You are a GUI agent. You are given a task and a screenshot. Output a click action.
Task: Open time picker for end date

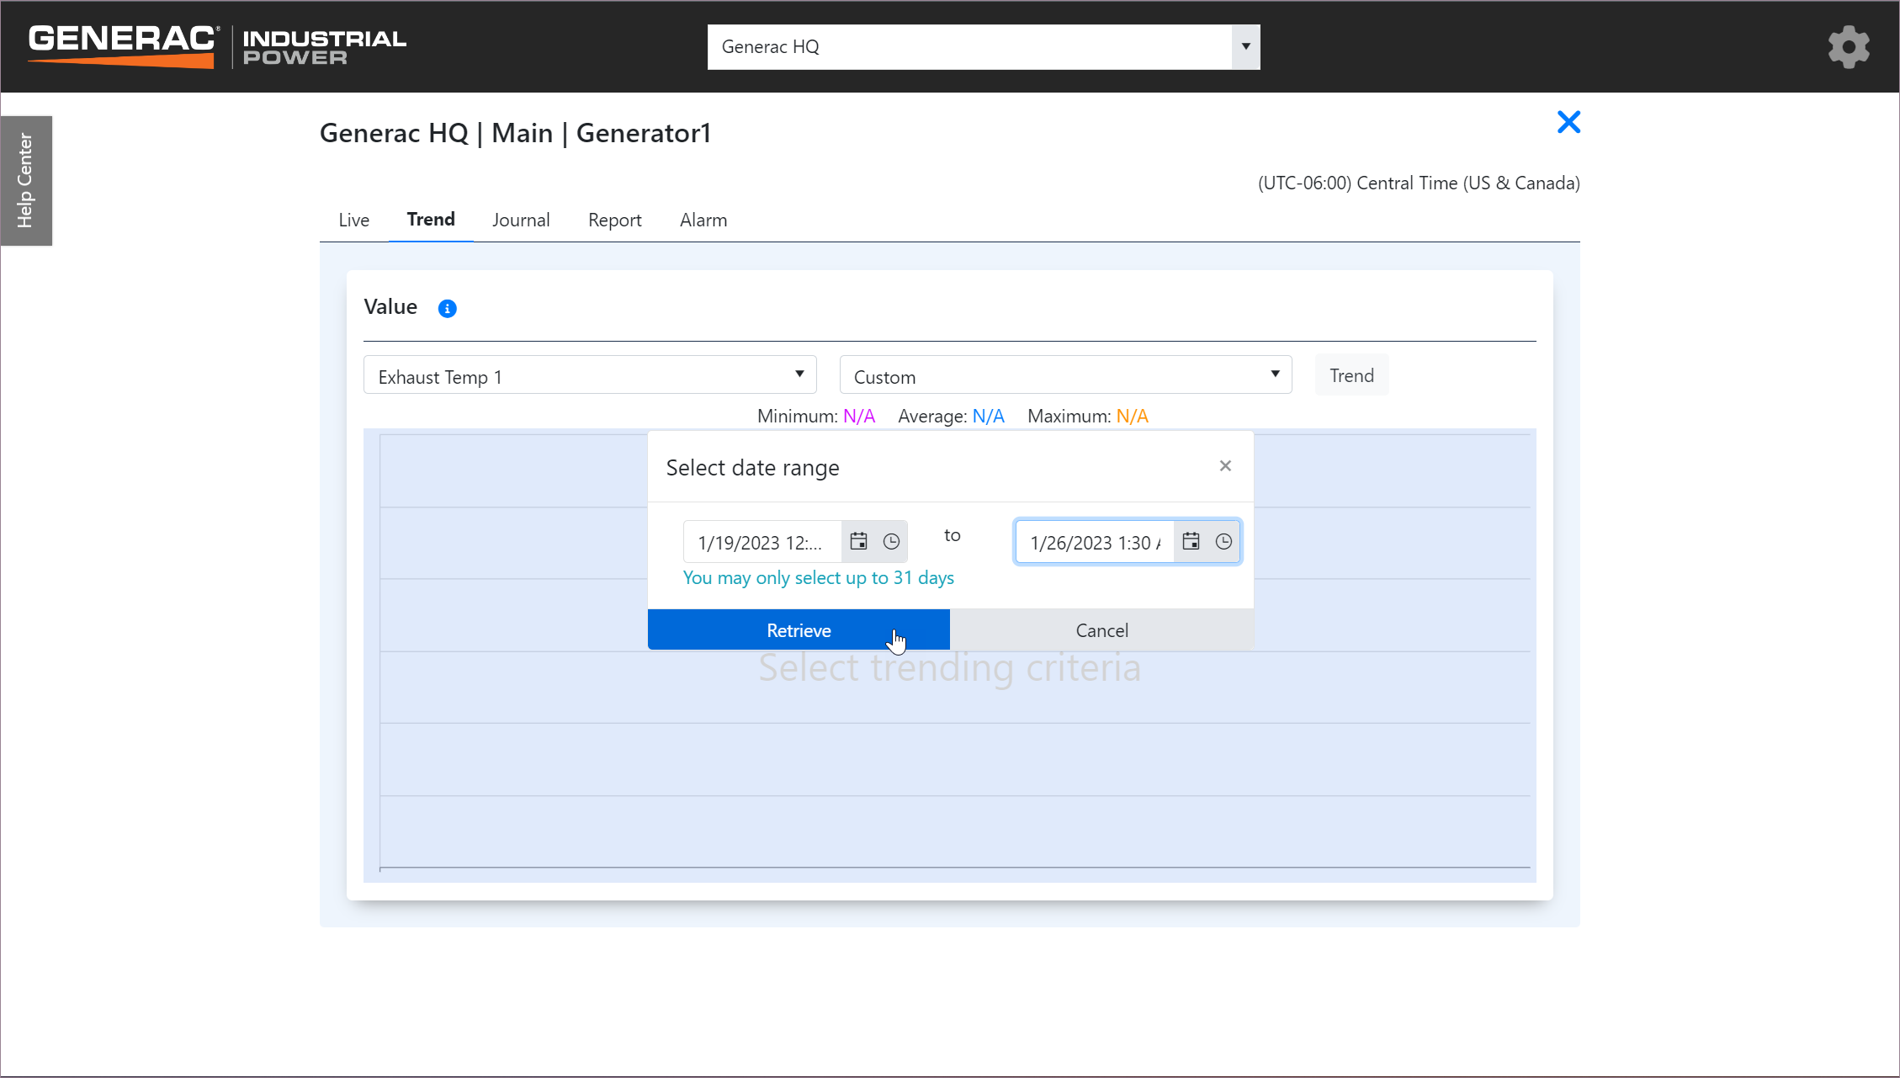coord(1223,542)
